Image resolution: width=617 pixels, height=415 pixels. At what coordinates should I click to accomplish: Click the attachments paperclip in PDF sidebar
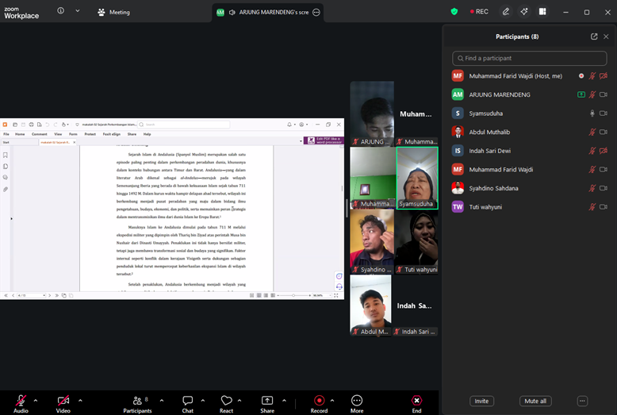[x=6, y=190]
